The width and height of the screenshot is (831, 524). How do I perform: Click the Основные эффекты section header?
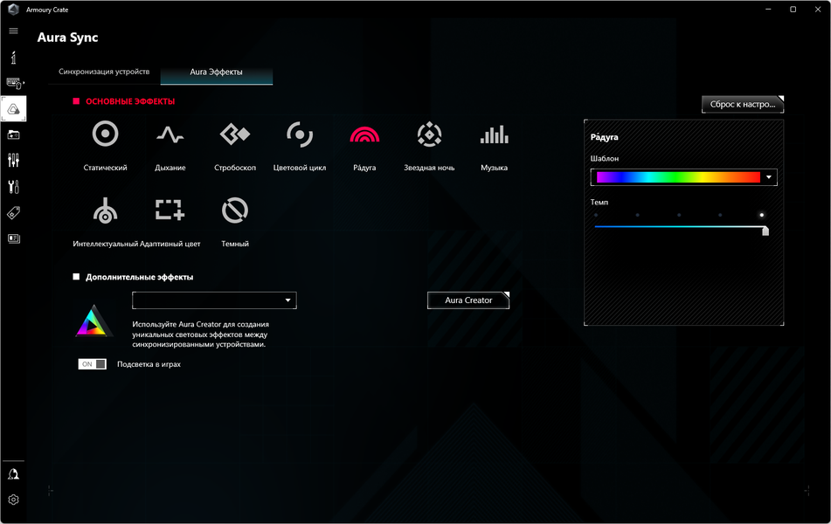click(x=130, y=101)
